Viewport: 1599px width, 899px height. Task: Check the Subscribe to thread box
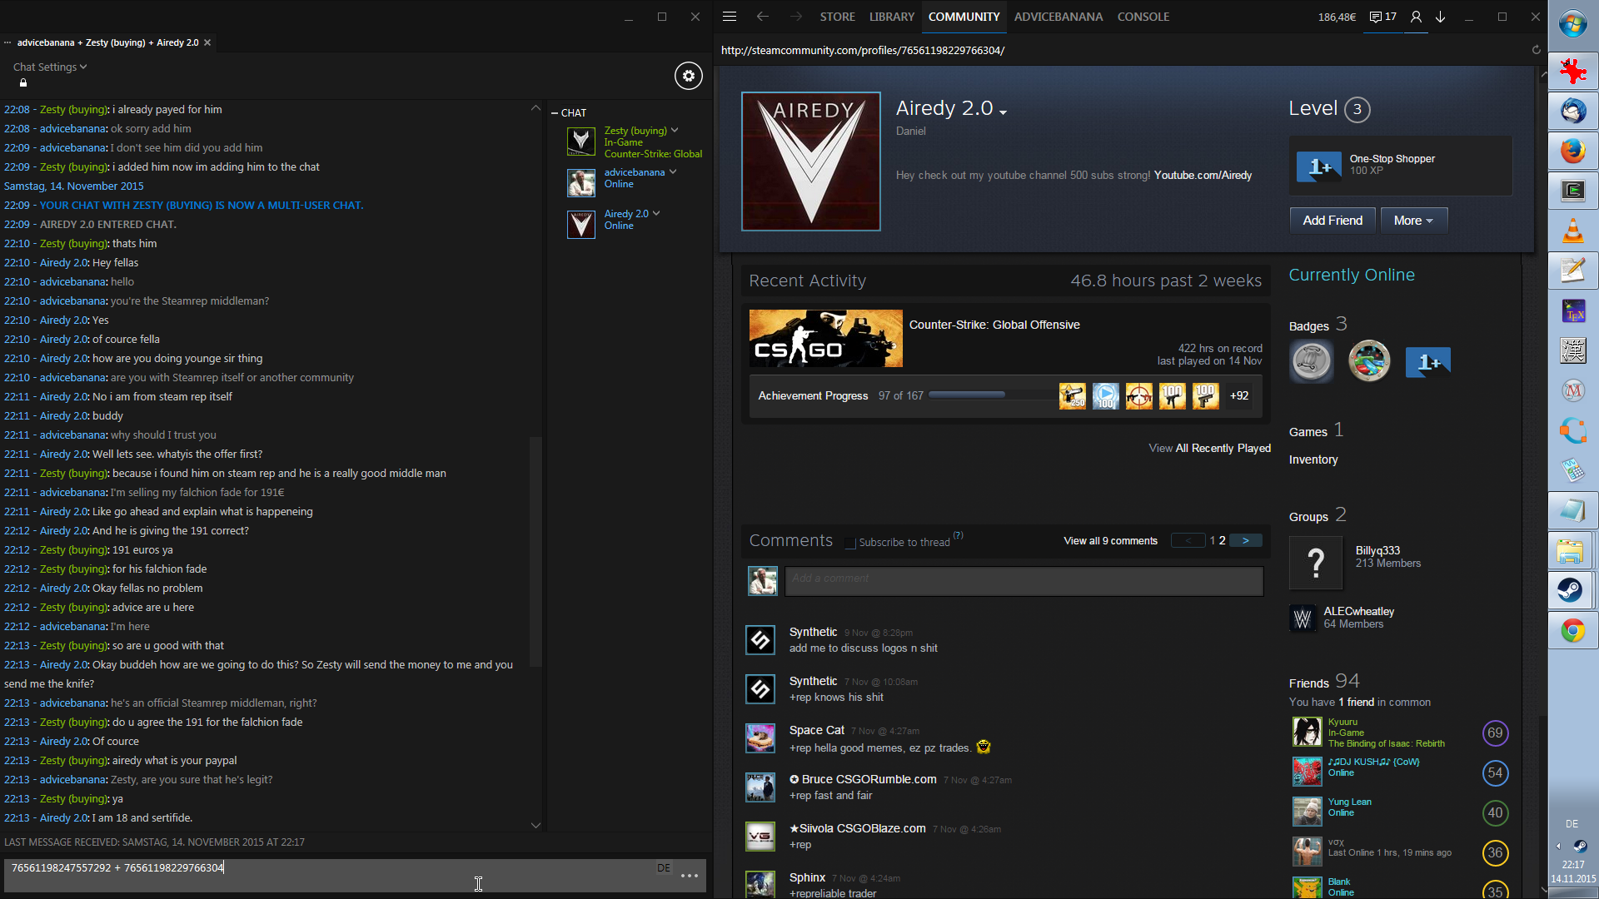tap(849, 543)
